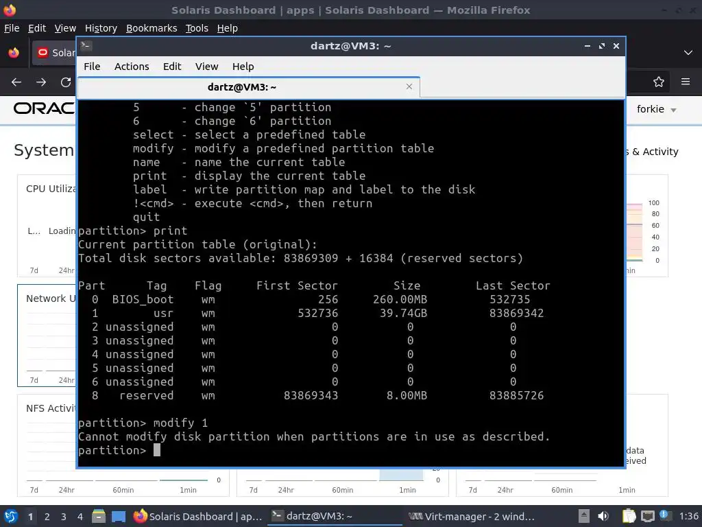Click the Firefox forward arrow
This screenshot has width=702, height=527.
coord(41,82)
